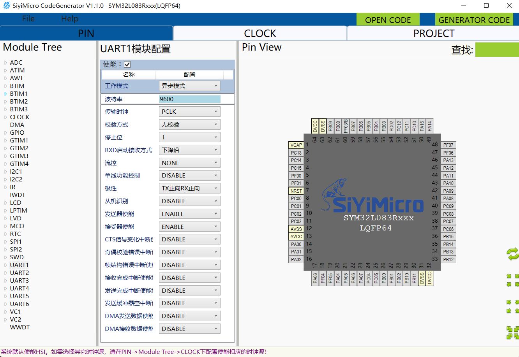
Task: Click the 配置 column header
Action: point(189,74)
